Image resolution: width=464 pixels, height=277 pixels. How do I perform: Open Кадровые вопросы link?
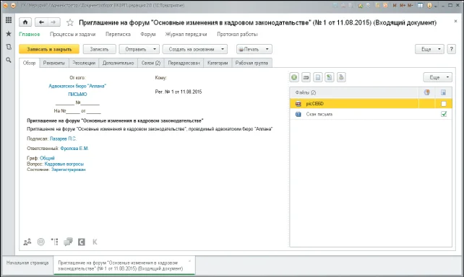point(64,164)
